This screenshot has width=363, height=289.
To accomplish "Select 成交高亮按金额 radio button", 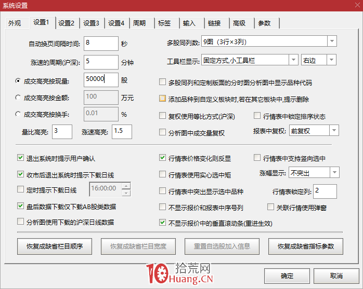I will pos(18,98).
